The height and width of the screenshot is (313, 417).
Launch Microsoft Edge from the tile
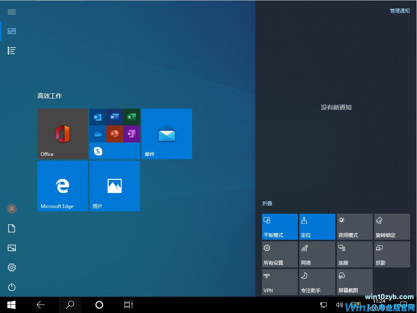pyautogui.click(x=63, y=186)
